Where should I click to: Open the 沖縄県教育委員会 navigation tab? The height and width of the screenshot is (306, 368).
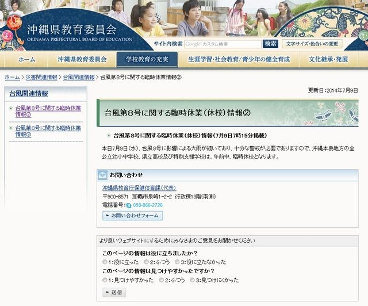[x=82, y=59]
